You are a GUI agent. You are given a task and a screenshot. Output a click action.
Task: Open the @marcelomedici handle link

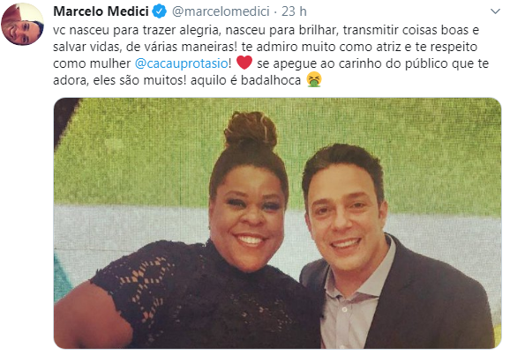click(x=221, y=11)
